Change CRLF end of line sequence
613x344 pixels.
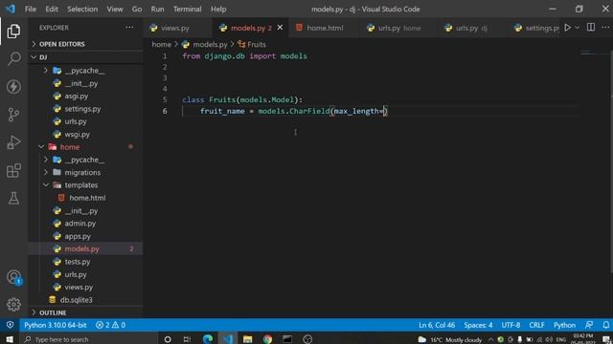[536, 325]
